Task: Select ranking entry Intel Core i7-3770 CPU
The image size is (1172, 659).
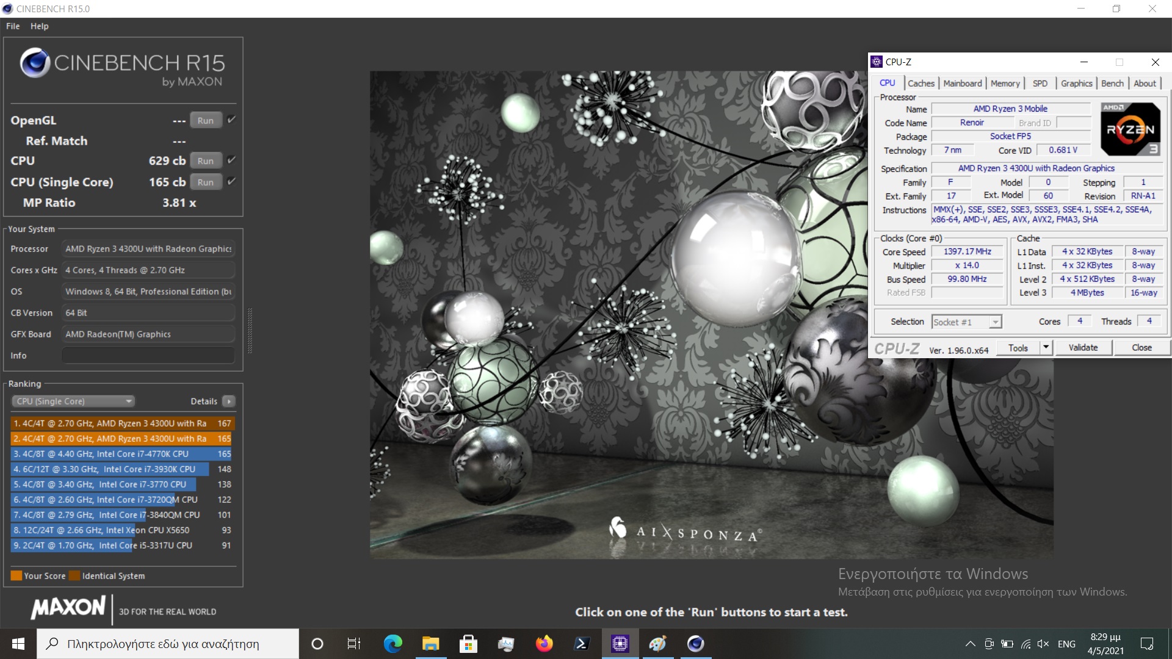Action: tap(122, 484)
